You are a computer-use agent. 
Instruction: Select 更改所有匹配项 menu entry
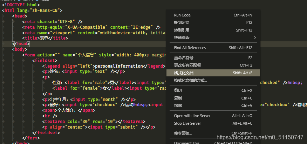click(x=213, y=65)
